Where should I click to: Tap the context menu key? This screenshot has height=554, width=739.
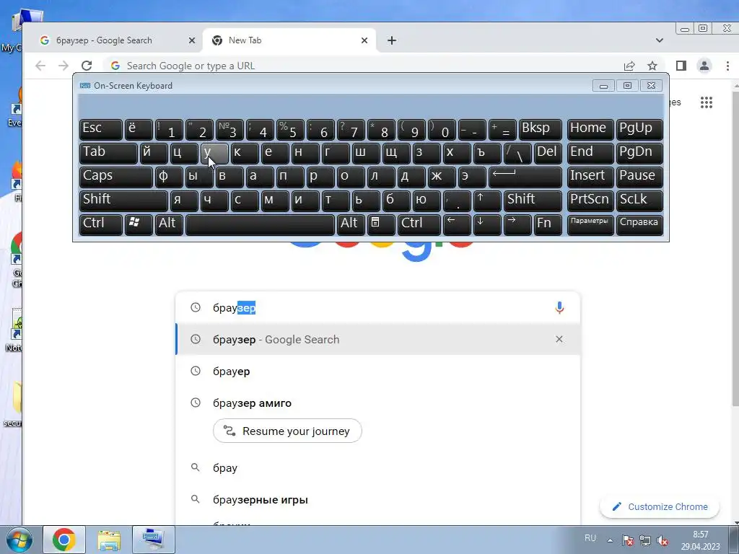(381, 224)
